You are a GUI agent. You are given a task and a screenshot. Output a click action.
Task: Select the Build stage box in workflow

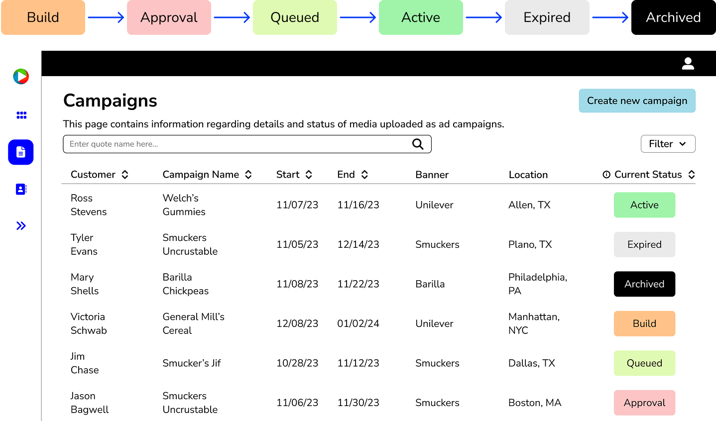(x=43, y=17)
